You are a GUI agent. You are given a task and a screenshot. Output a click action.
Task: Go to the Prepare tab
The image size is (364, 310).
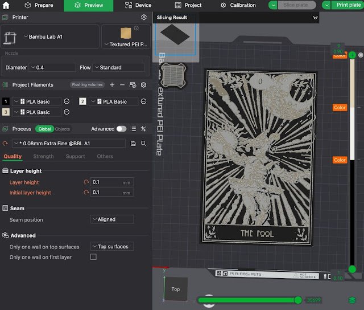[39, 5]
